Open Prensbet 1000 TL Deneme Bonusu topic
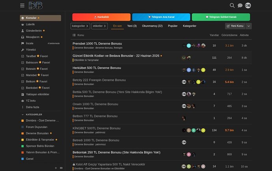This screenshot has width=272, height=171. 97,44
